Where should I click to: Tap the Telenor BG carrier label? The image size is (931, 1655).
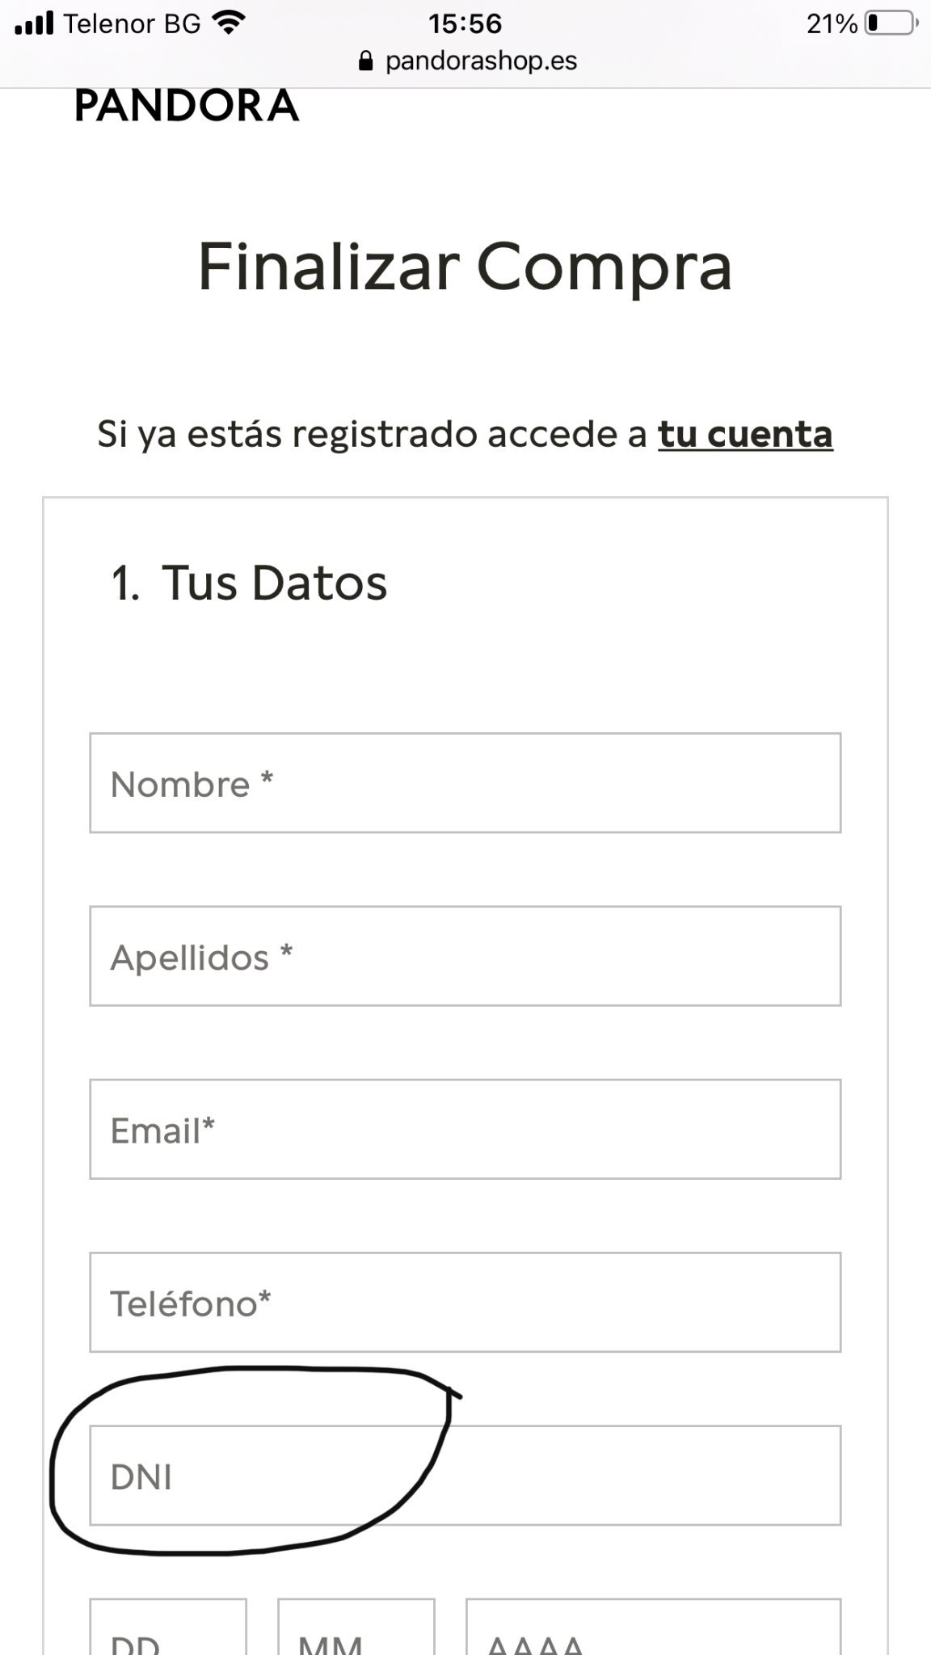[132, 23]
